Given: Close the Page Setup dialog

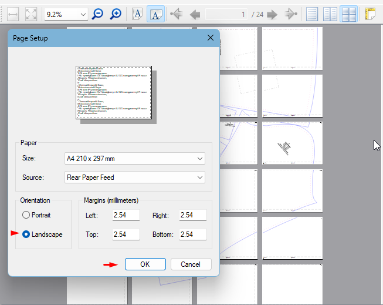Looking at the screenshot, I should tap(211, 38).
